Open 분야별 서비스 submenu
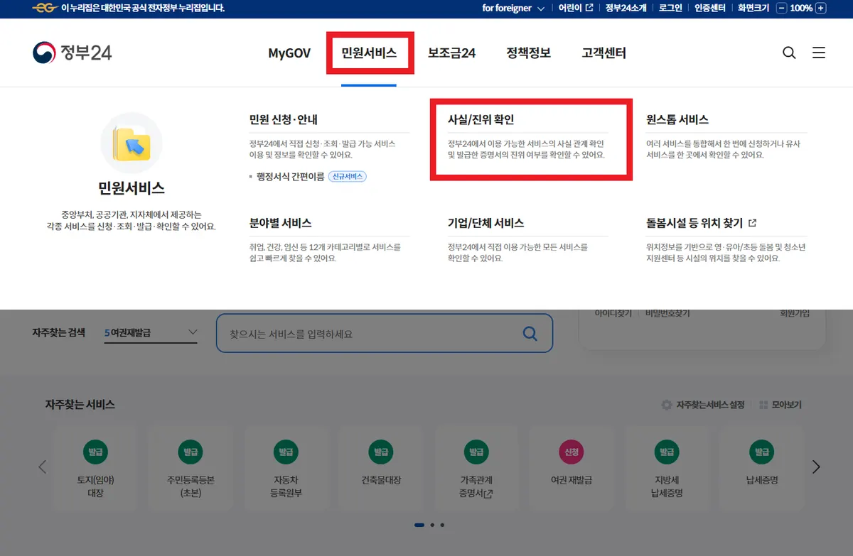The width and height of the screenshot is (853, 556). pos(280,223)
